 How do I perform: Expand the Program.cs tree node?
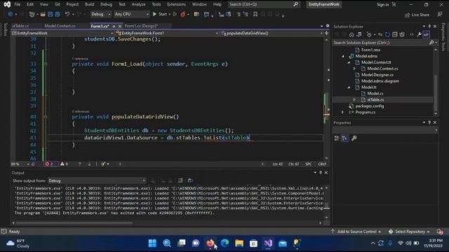[342, 112]
